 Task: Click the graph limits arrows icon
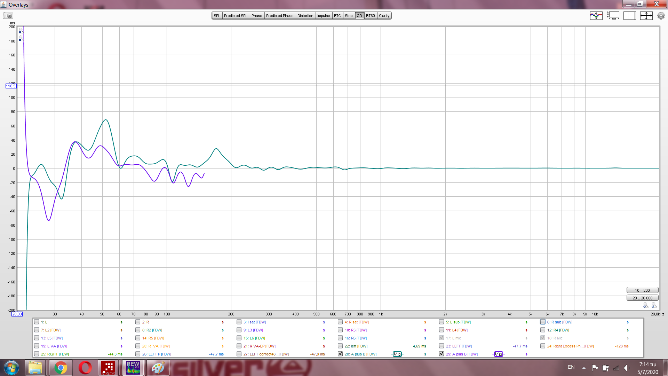(646, 16)
